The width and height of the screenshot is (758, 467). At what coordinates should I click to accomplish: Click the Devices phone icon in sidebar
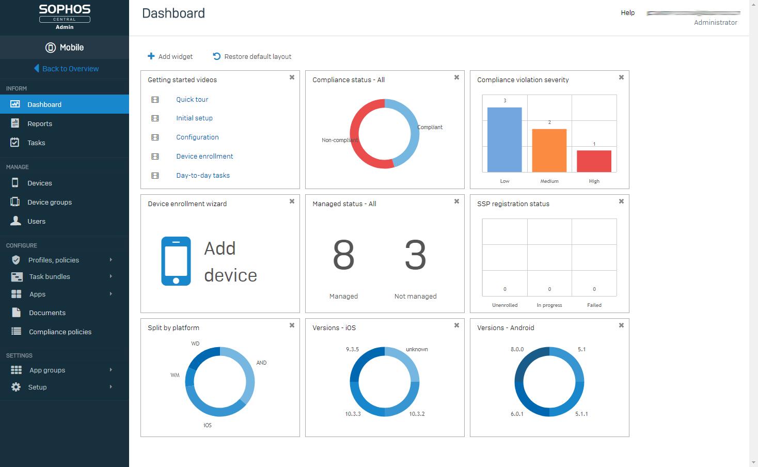pos(15,183)
